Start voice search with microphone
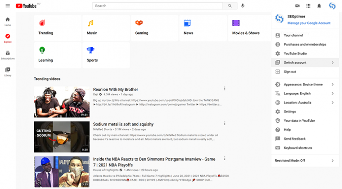 pyautogui.click(x=243, y=6)
